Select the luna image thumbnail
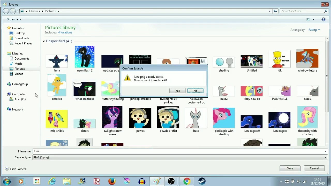 [57, 61]
